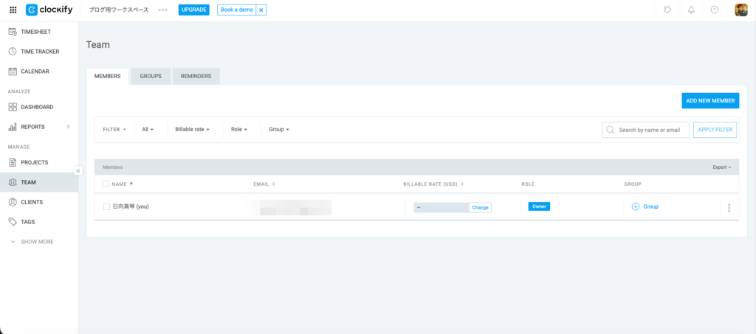
Task: Expand SHOW MORE in the sidebar
Action: [x=32, y=242]
